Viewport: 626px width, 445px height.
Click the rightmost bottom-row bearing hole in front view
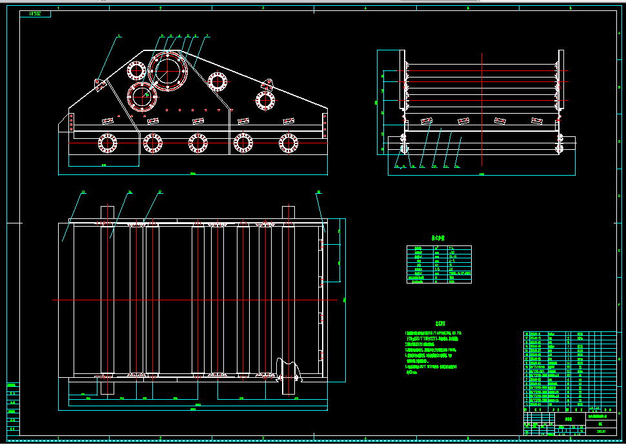(287, 143)
